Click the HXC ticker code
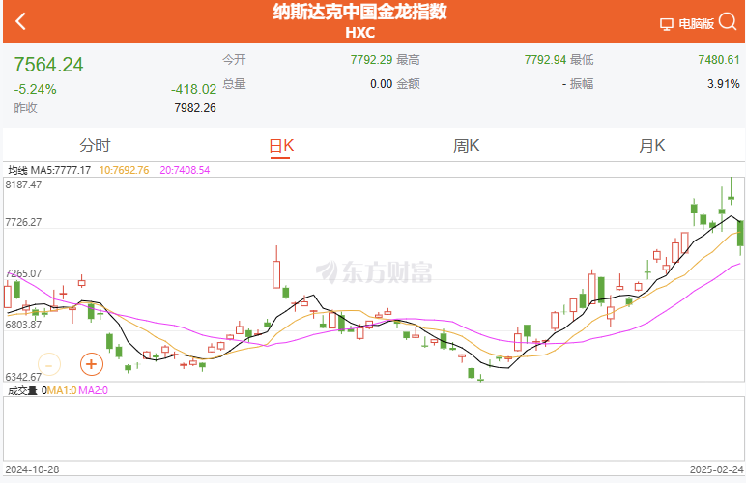The image size is (746, 483). pos(360,32)
